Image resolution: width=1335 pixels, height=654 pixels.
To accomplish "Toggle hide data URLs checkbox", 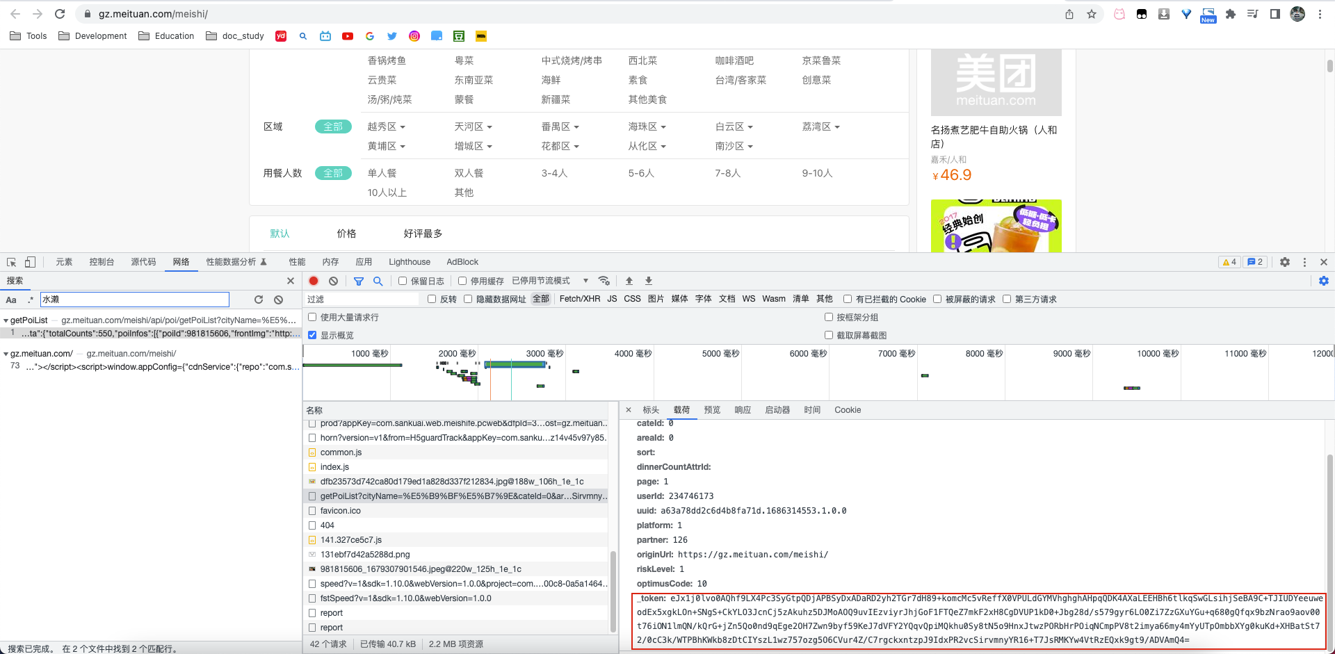I will [x=468, y=299].
